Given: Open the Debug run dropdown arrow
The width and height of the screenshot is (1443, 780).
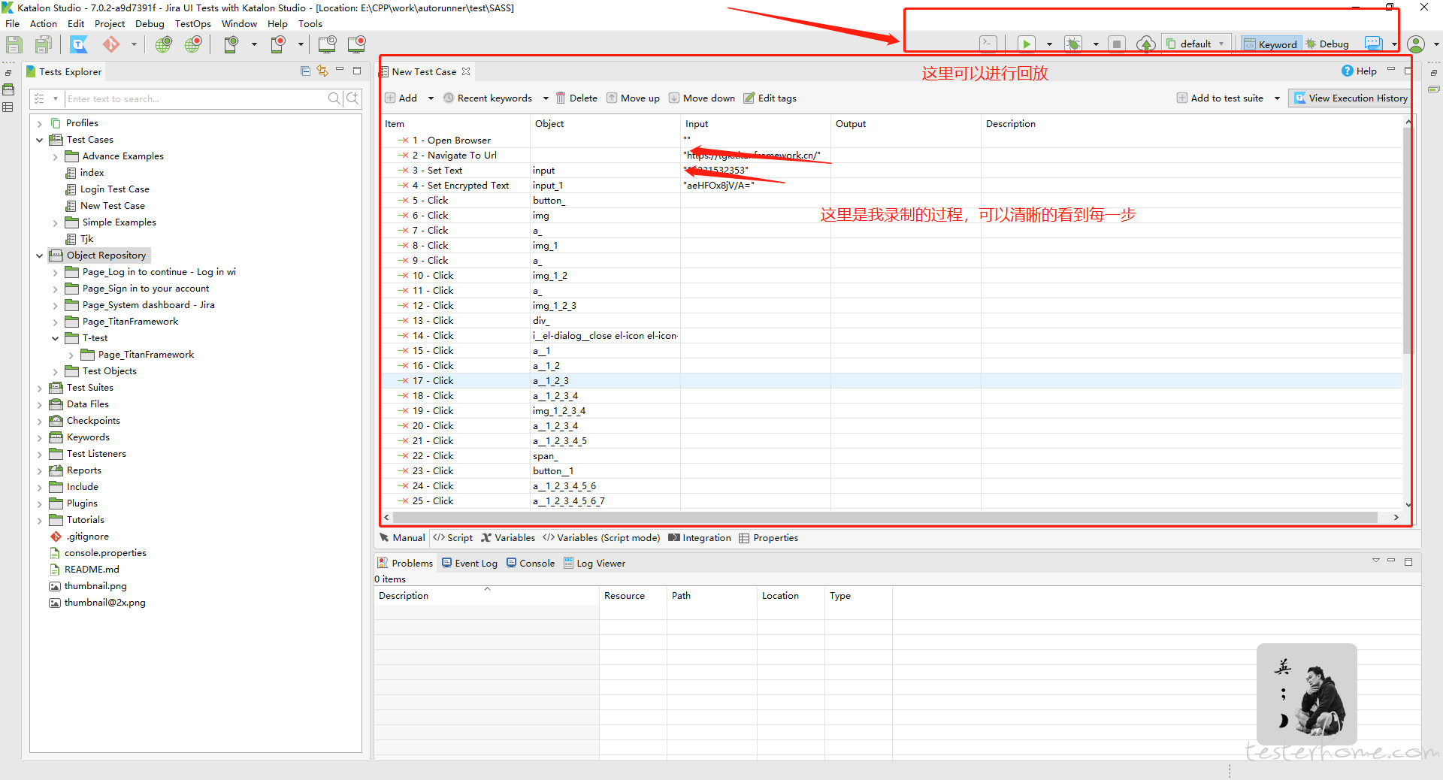Looking at the screenshot, I should [x=1096, y=44].
